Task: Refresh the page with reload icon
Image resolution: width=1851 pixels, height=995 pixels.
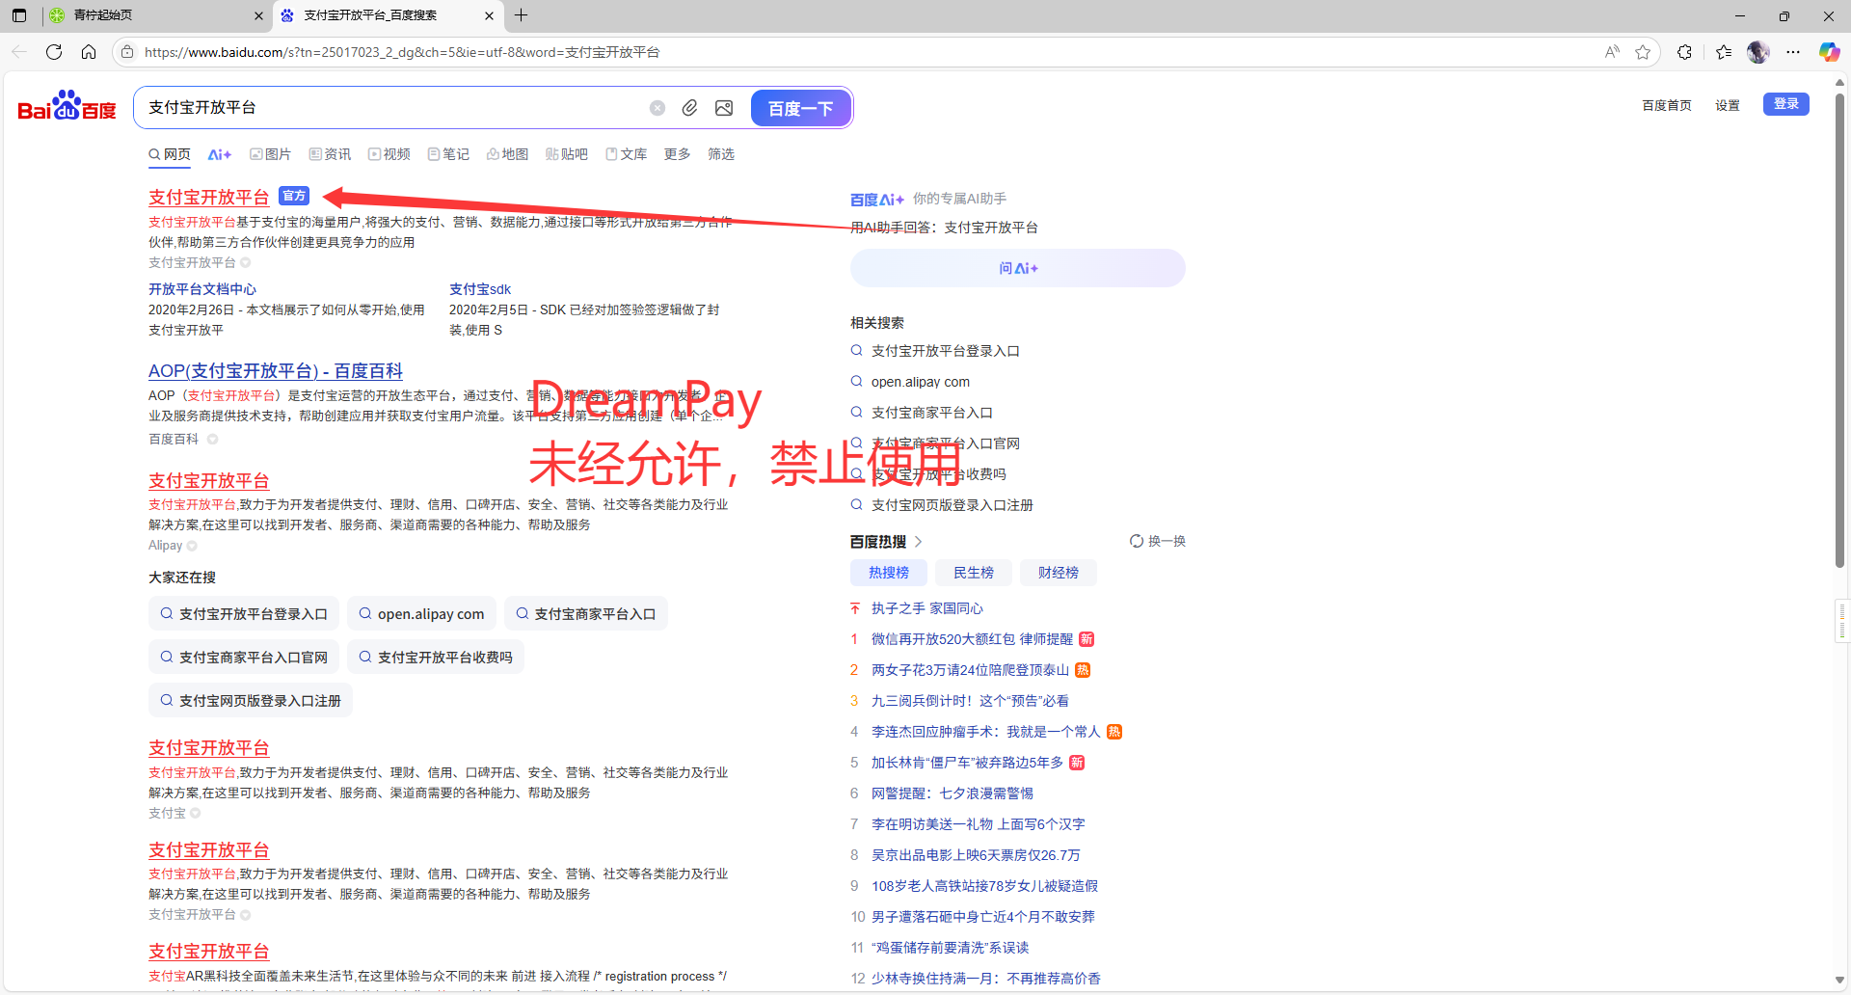Action: point(54,52)
